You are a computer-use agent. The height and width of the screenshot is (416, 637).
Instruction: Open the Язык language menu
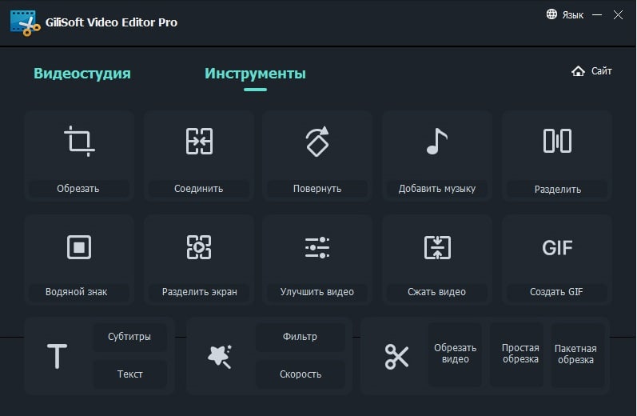(573, 15)
